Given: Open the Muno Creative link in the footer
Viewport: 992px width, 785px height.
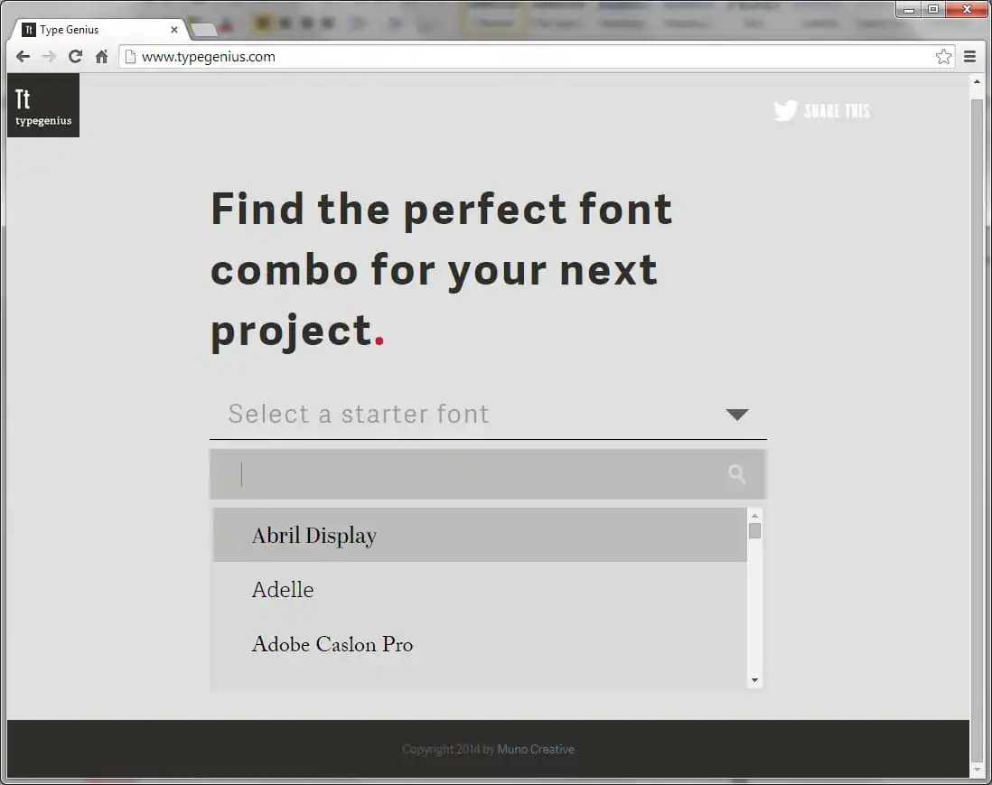Looking at the screenshot, I should [x=536, y=749].
